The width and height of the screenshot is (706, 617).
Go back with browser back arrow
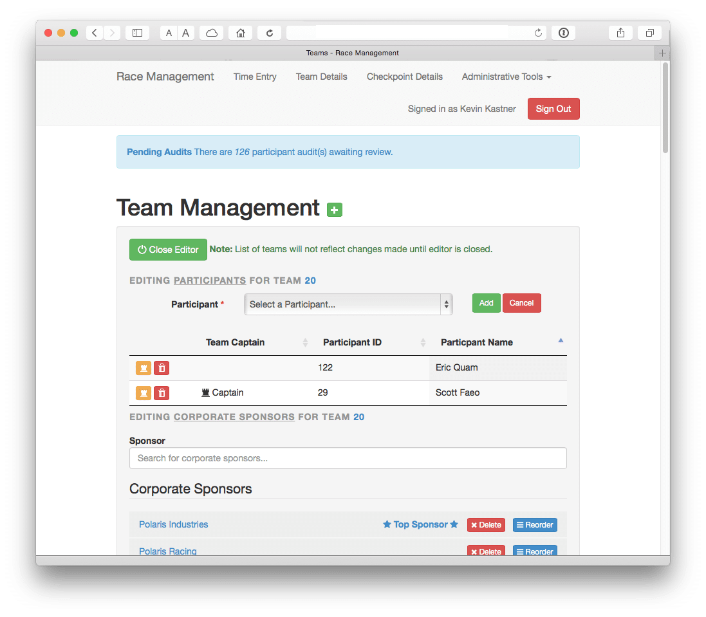coord(95,33)
